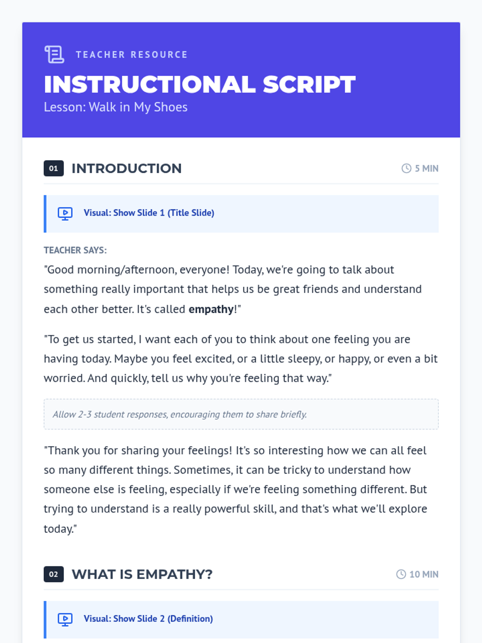Click the presentation icon for Slide 1

(x=65, y=213)
